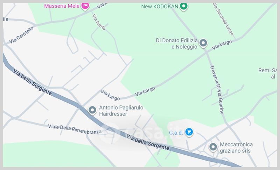Select Antonio Pagliarulo Hairdresser label text

121,111
